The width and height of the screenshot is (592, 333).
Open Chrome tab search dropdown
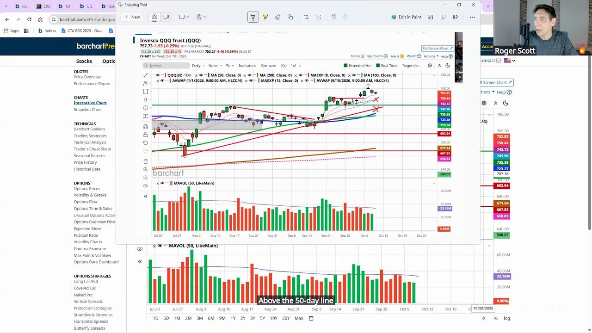[x=6, y=6]
